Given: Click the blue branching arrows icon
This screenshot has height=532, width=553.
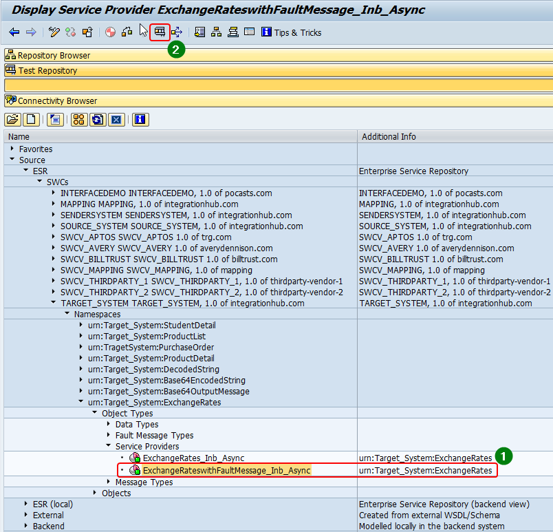Looking at the screenshot, I should (x=177, y=32).
